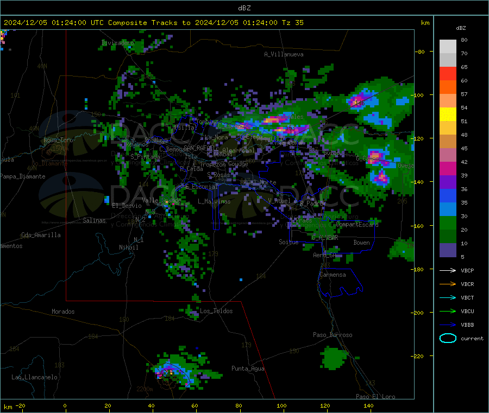489x413 pixels.
Task: Click the 'Bowen' place label
Action: [361, 243]
